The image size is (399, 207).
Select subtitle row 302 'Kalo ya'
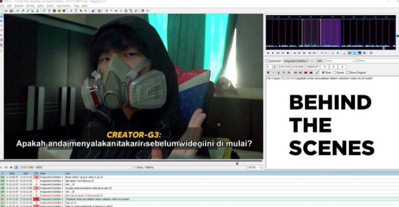click(x=199, y=203)
